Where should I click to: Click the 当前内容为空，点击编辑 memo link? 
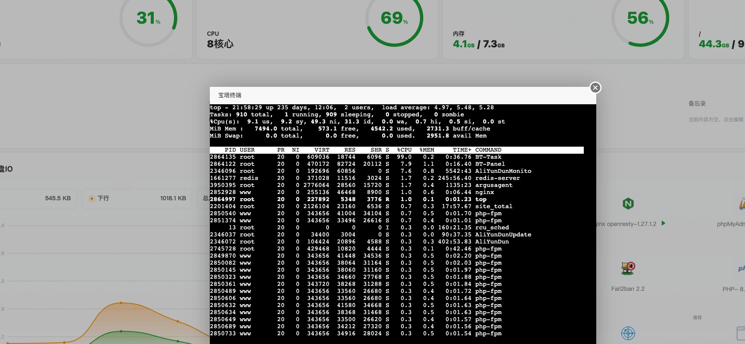(716, 120)
